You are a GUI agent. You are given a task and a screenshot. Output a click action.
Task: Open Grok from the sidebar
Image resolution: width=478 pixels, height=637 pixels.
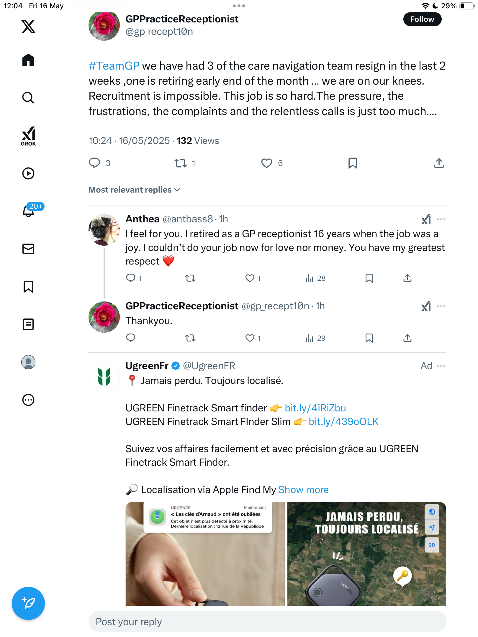click(x=28, y=136)
